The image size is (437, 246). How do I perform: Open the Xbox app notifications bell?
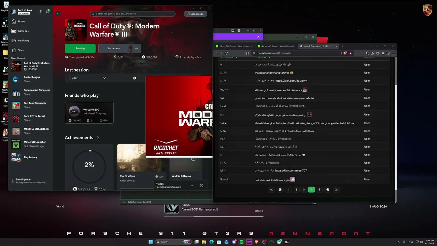click(47, 12)
